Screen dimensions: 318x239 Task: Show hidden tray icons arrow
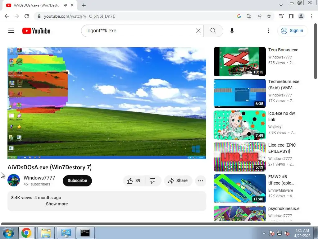[264, 233]
